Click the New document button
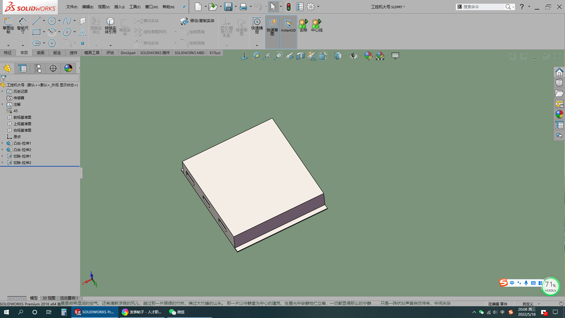 pos(198,7)
